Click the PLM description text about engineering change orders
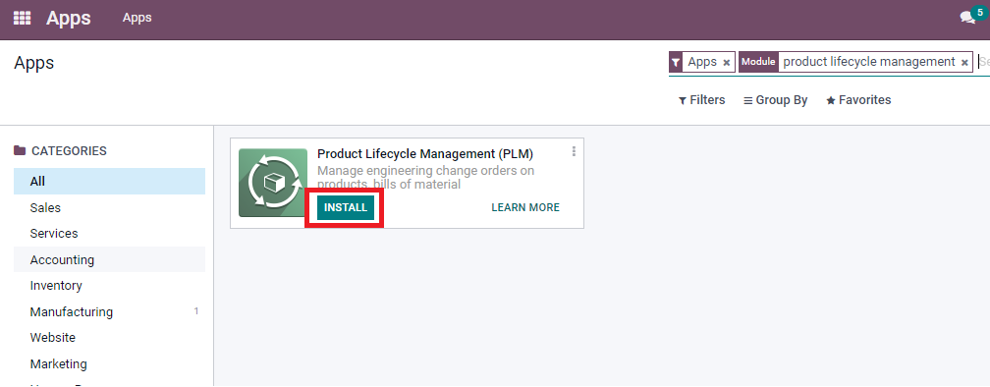The image size is (990, 387). pos(425,178)
